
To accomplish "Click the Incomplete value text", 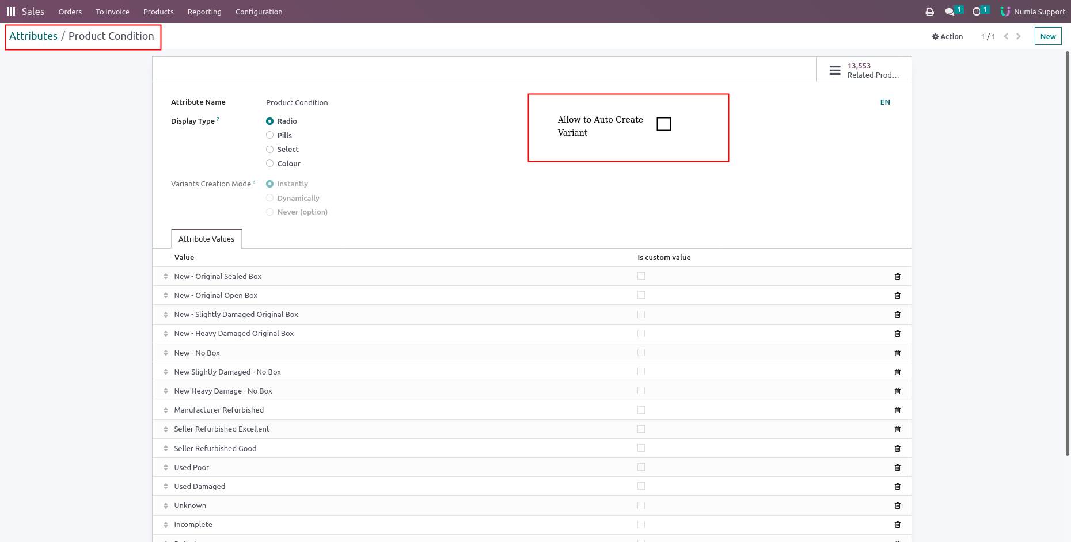I will point(193,525).
